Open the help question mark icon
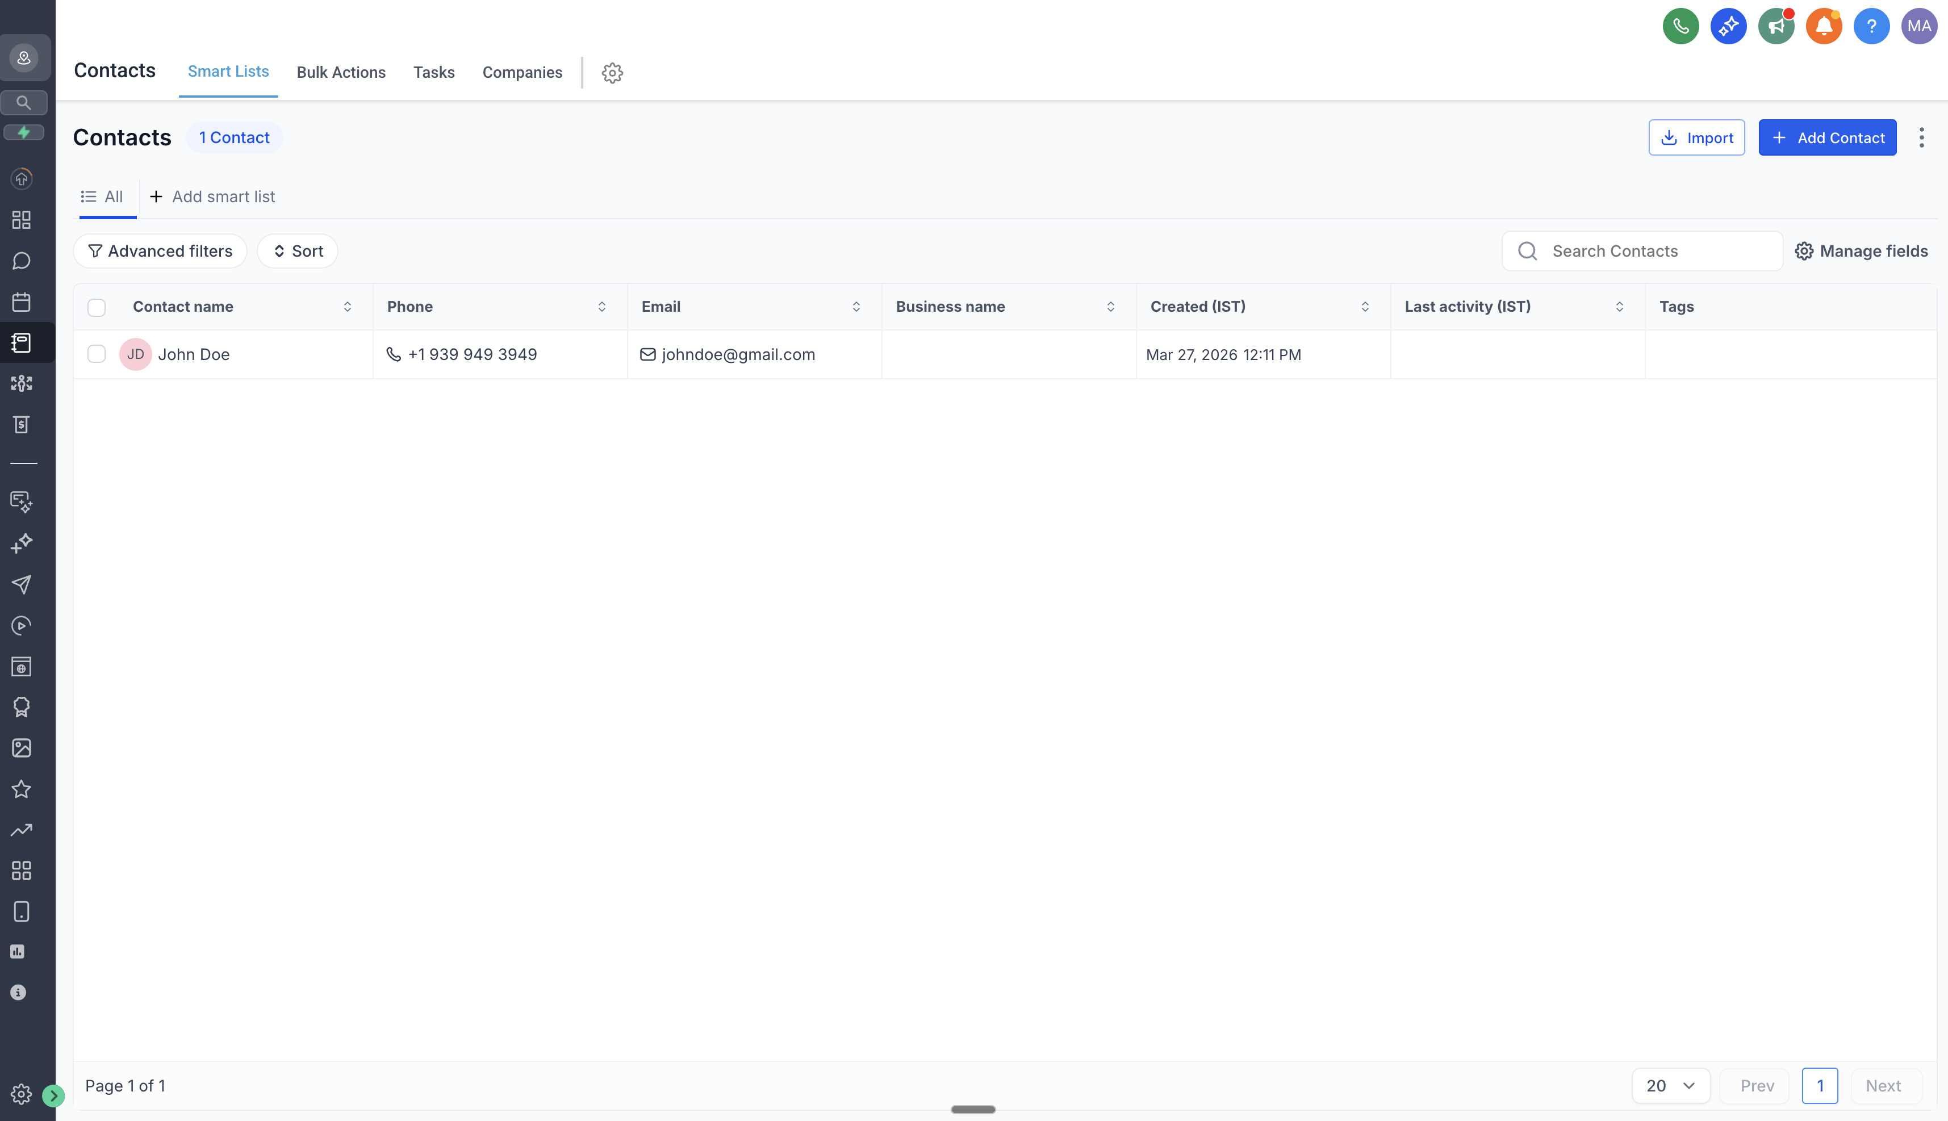1948x1121 pixels. click(x=1871, y=26)
